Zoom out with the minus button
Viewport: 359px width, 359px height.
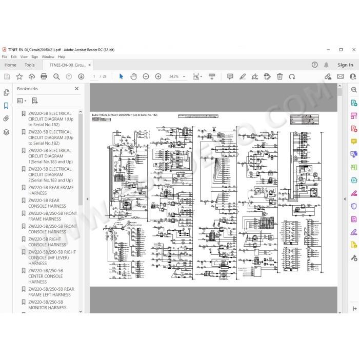click(146, 76)
